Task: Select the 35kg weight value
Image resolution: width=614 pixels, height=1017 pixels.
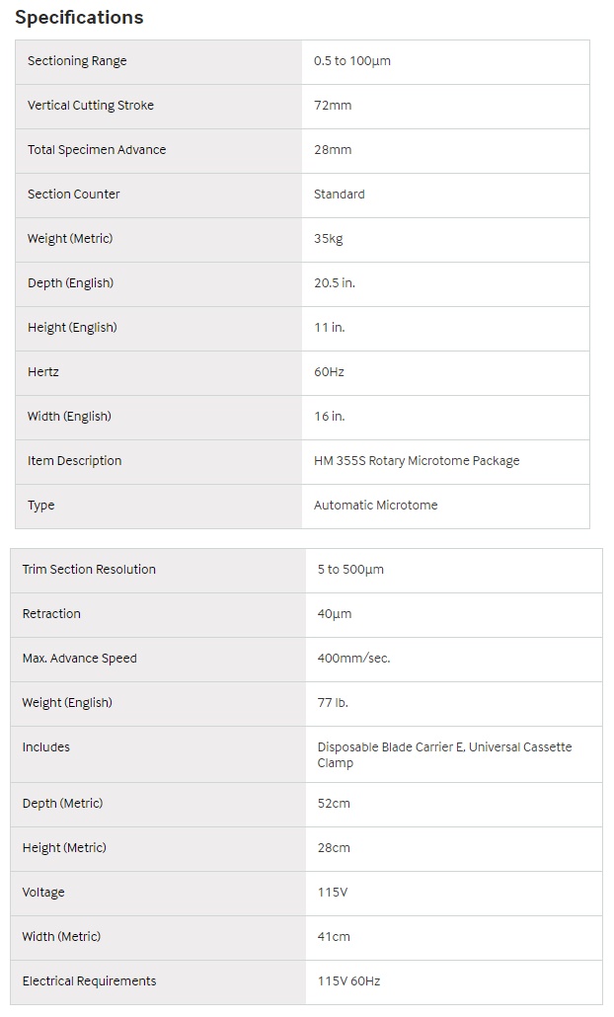Action: coord(329,239)
